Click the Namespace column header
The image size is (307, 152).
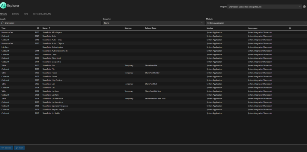coord(253,28)
